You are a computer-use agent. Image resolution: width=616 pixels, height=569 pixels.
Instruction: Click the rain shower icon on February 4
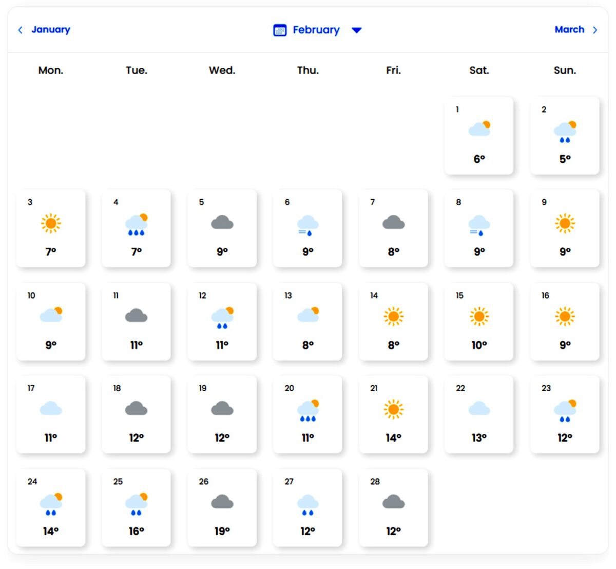137,225
